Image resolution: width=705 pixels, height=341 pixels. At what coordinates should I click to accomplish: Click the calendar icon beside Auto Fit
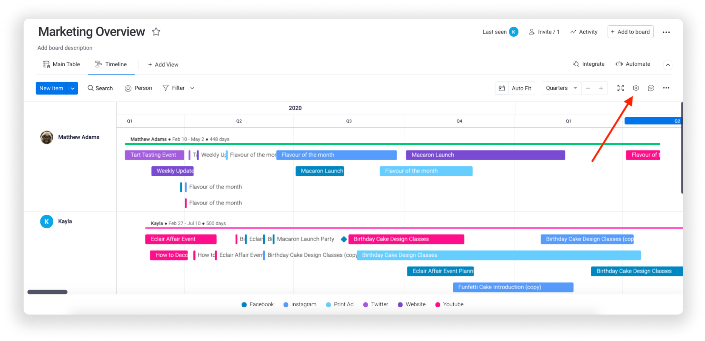(x=502, y=88)
